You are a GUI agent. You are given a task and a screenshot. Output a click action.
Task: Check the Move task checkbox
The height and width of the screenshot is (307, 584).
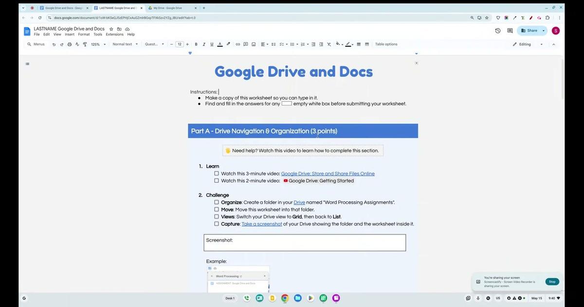[217, 209]
